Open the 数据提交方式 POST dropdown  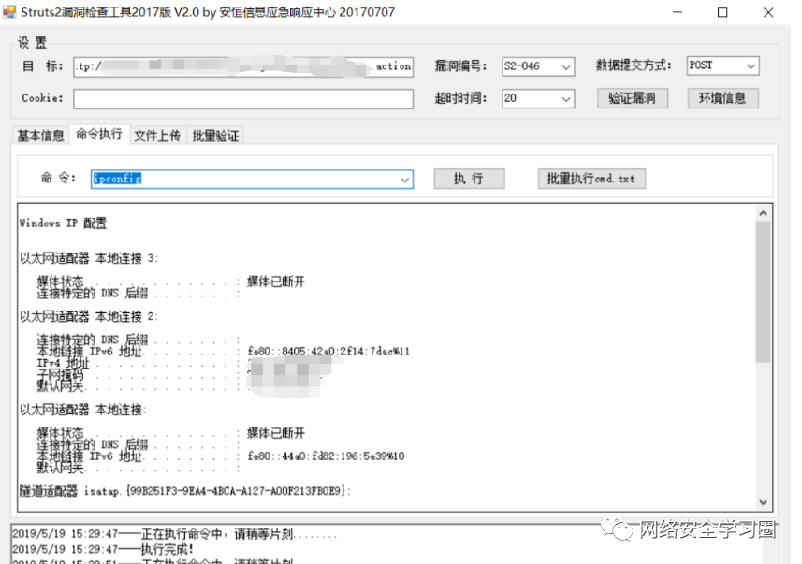[722, 65]
